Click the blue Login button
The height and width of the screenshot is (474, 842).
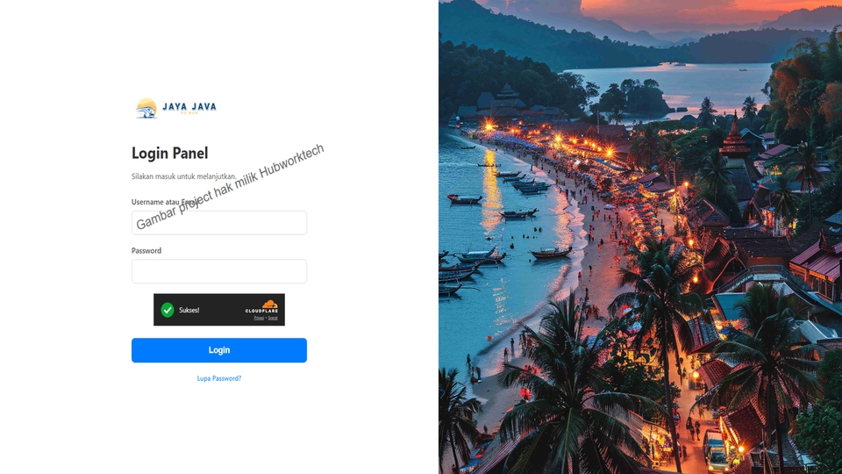point(219,350)
